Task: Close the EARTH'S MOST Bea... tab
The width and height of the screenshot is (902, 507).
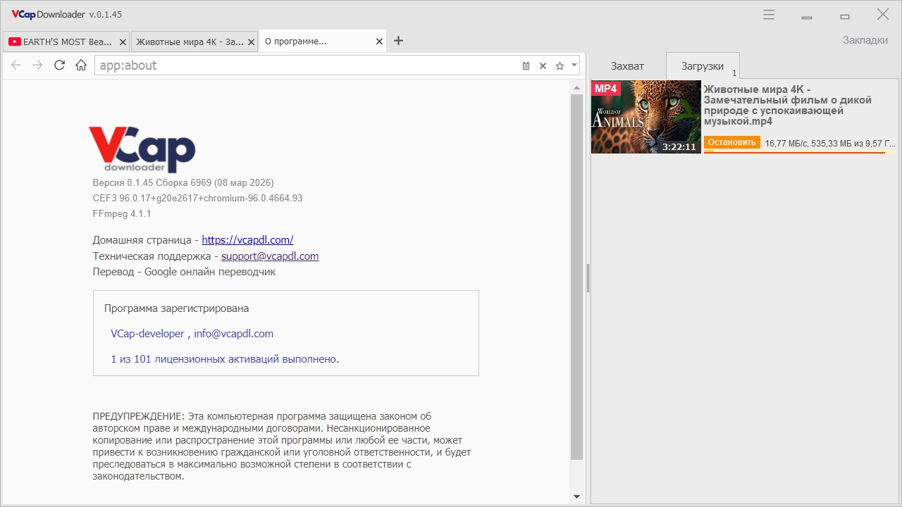Action: tap(123, 42)
